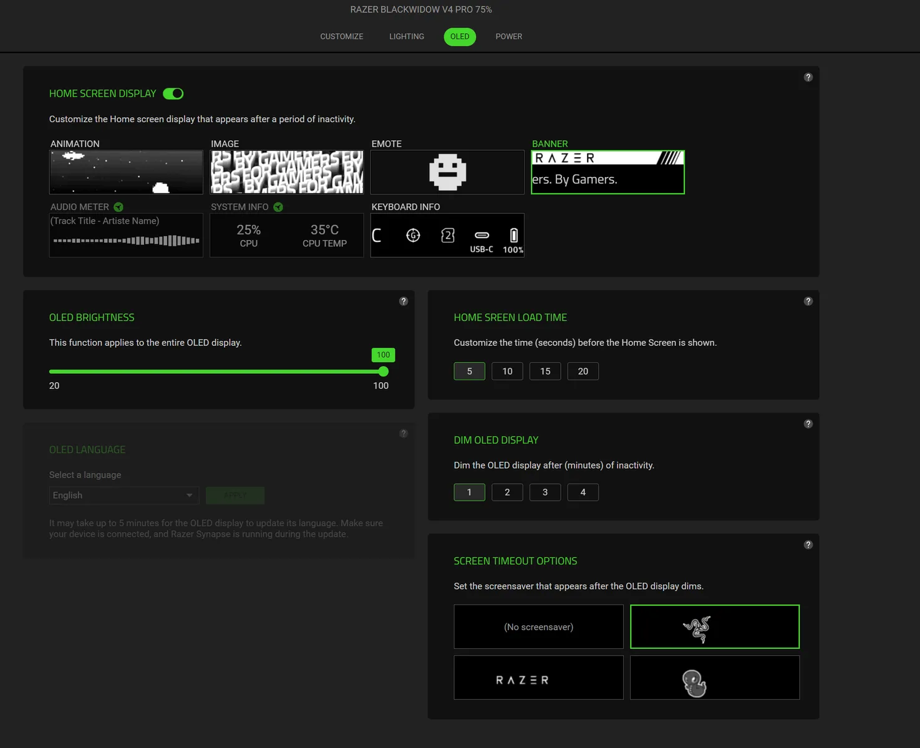Viewport: 920px width, 748px height.
Task: Click the Screen Timeout Options heading
Action: pyautogui.click(x=515, y=561)
